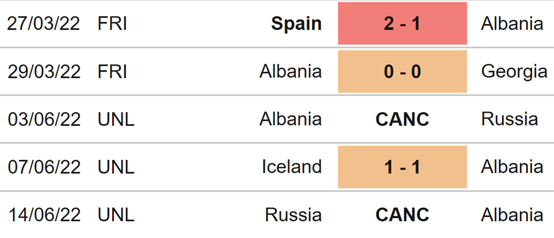The height and width of the screenshot is (238, 554).
Task: Click Albania away team in Iceland row
Action: (x=512, y=167)
